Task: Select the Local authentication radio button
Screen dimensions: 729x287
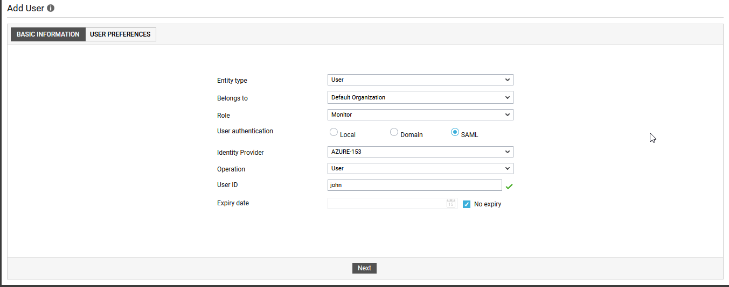Action: coord(334,132)
